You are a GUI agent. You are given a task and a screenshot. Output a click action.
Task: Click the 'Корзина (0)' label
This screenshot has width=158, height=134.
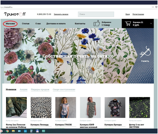(x=138, y=22)
